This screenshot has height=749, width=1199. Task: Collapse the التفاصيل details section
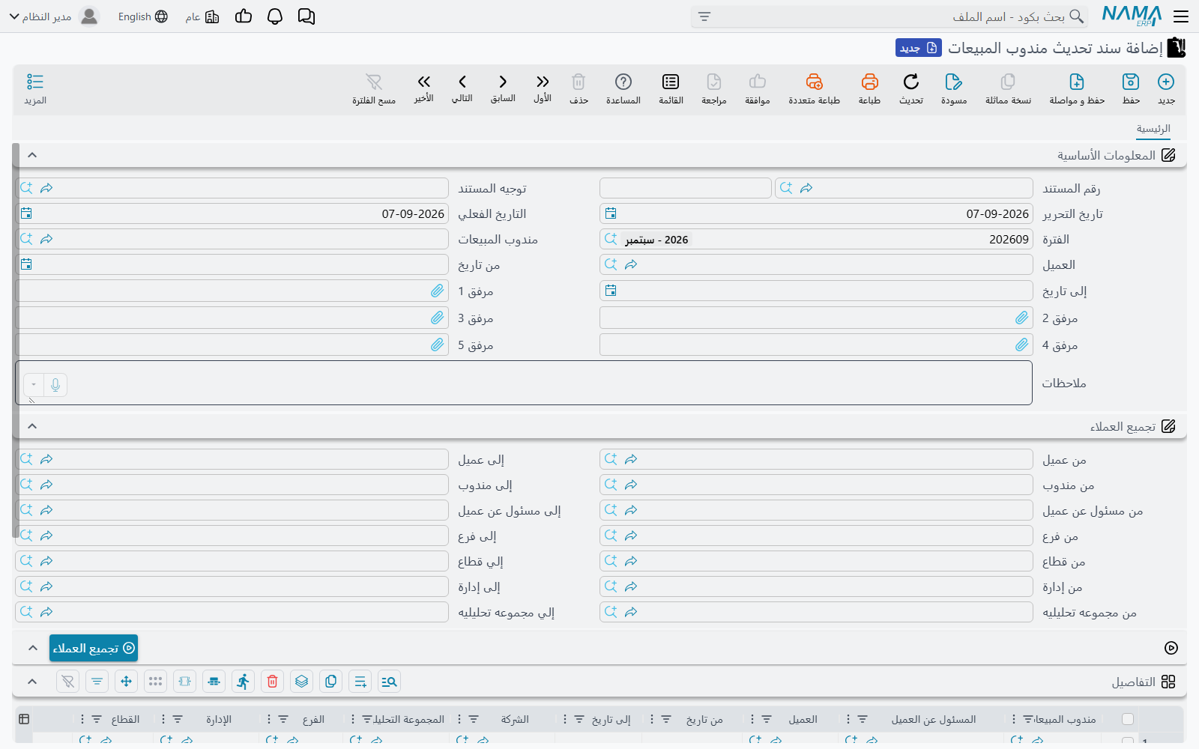(32, 682)
